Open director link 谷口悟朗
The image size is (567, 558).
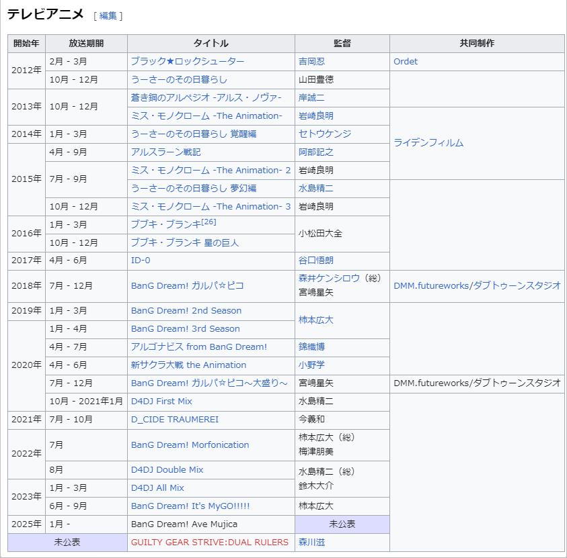pos(315,261)
